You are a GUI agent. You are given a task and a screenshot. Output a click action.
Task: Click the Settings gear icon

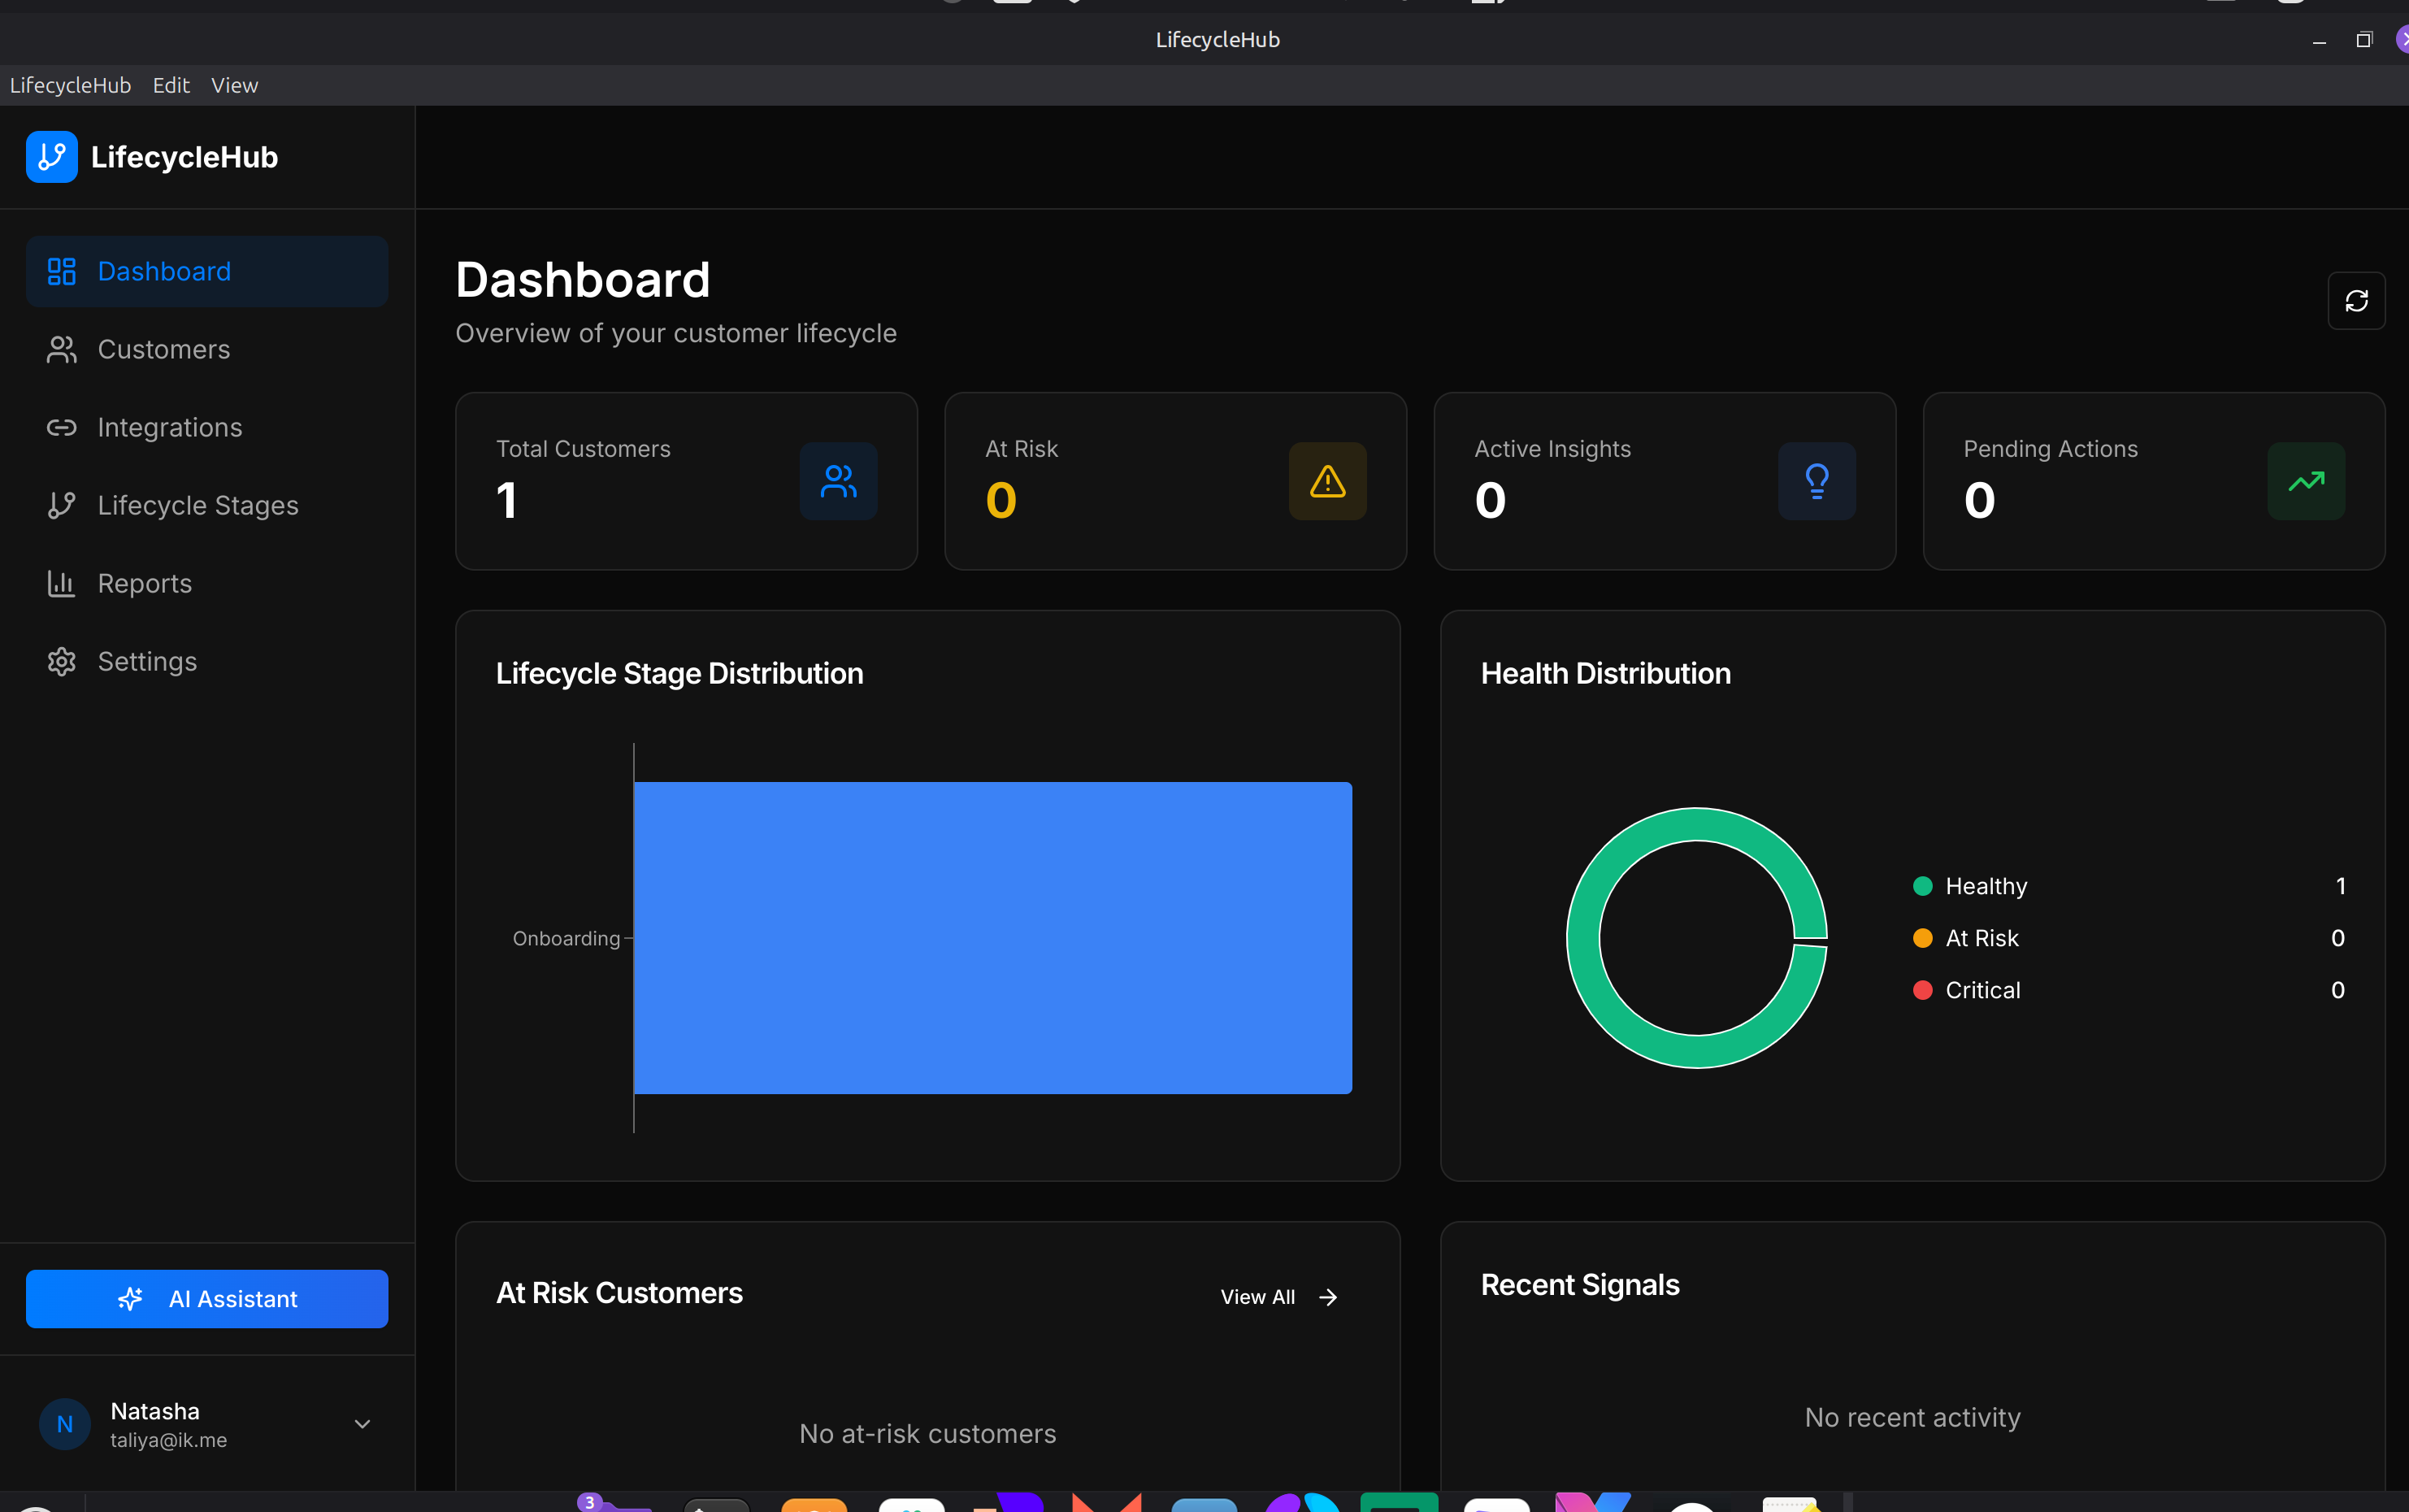[x=61, y=661]
